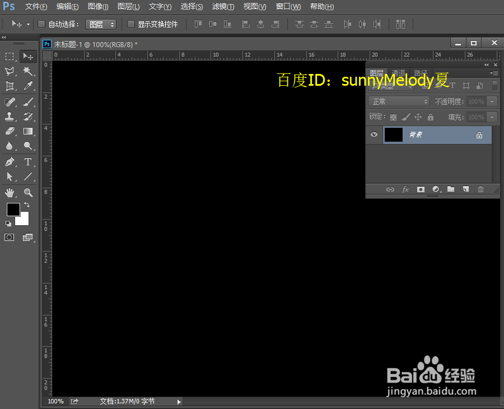Toggle lock position icon
The image size is (504, 409).
418,117
